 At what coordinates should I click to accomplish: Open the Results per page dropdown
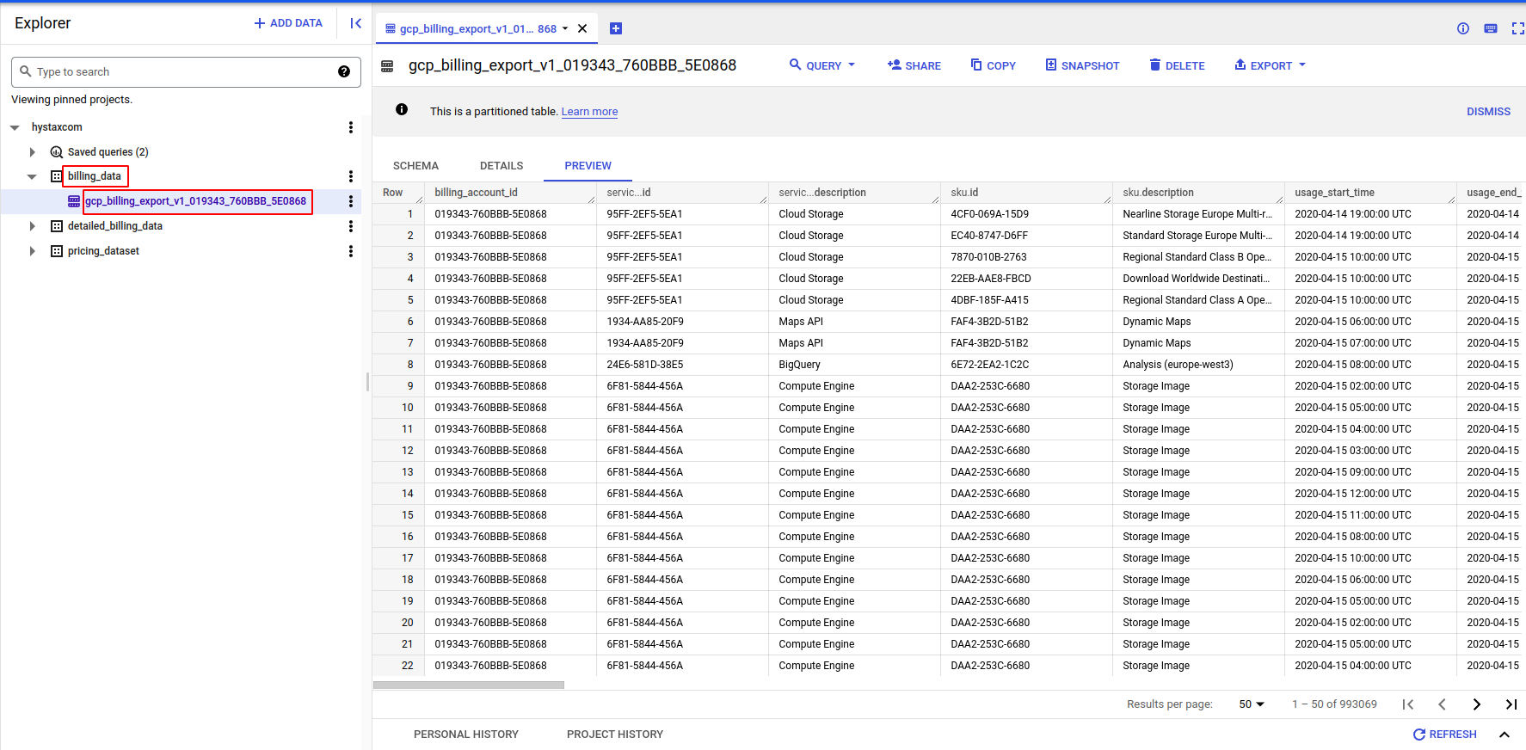(1252, 704)
